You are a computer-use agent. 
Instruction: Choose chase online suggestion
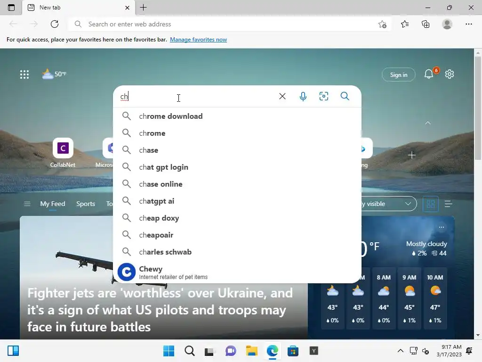(x=237, y=184)
